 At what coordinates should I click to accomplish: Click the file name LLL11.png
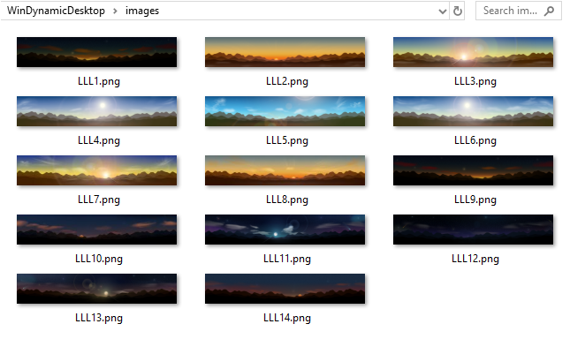pos(287,259)
